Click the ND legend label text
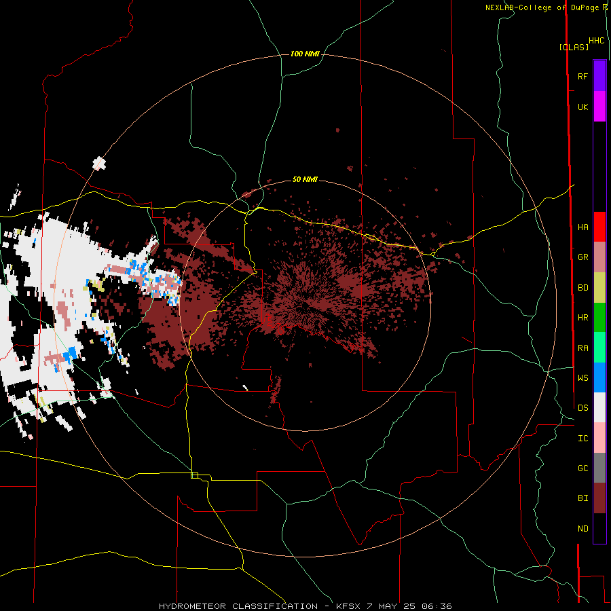 [583, 529]
